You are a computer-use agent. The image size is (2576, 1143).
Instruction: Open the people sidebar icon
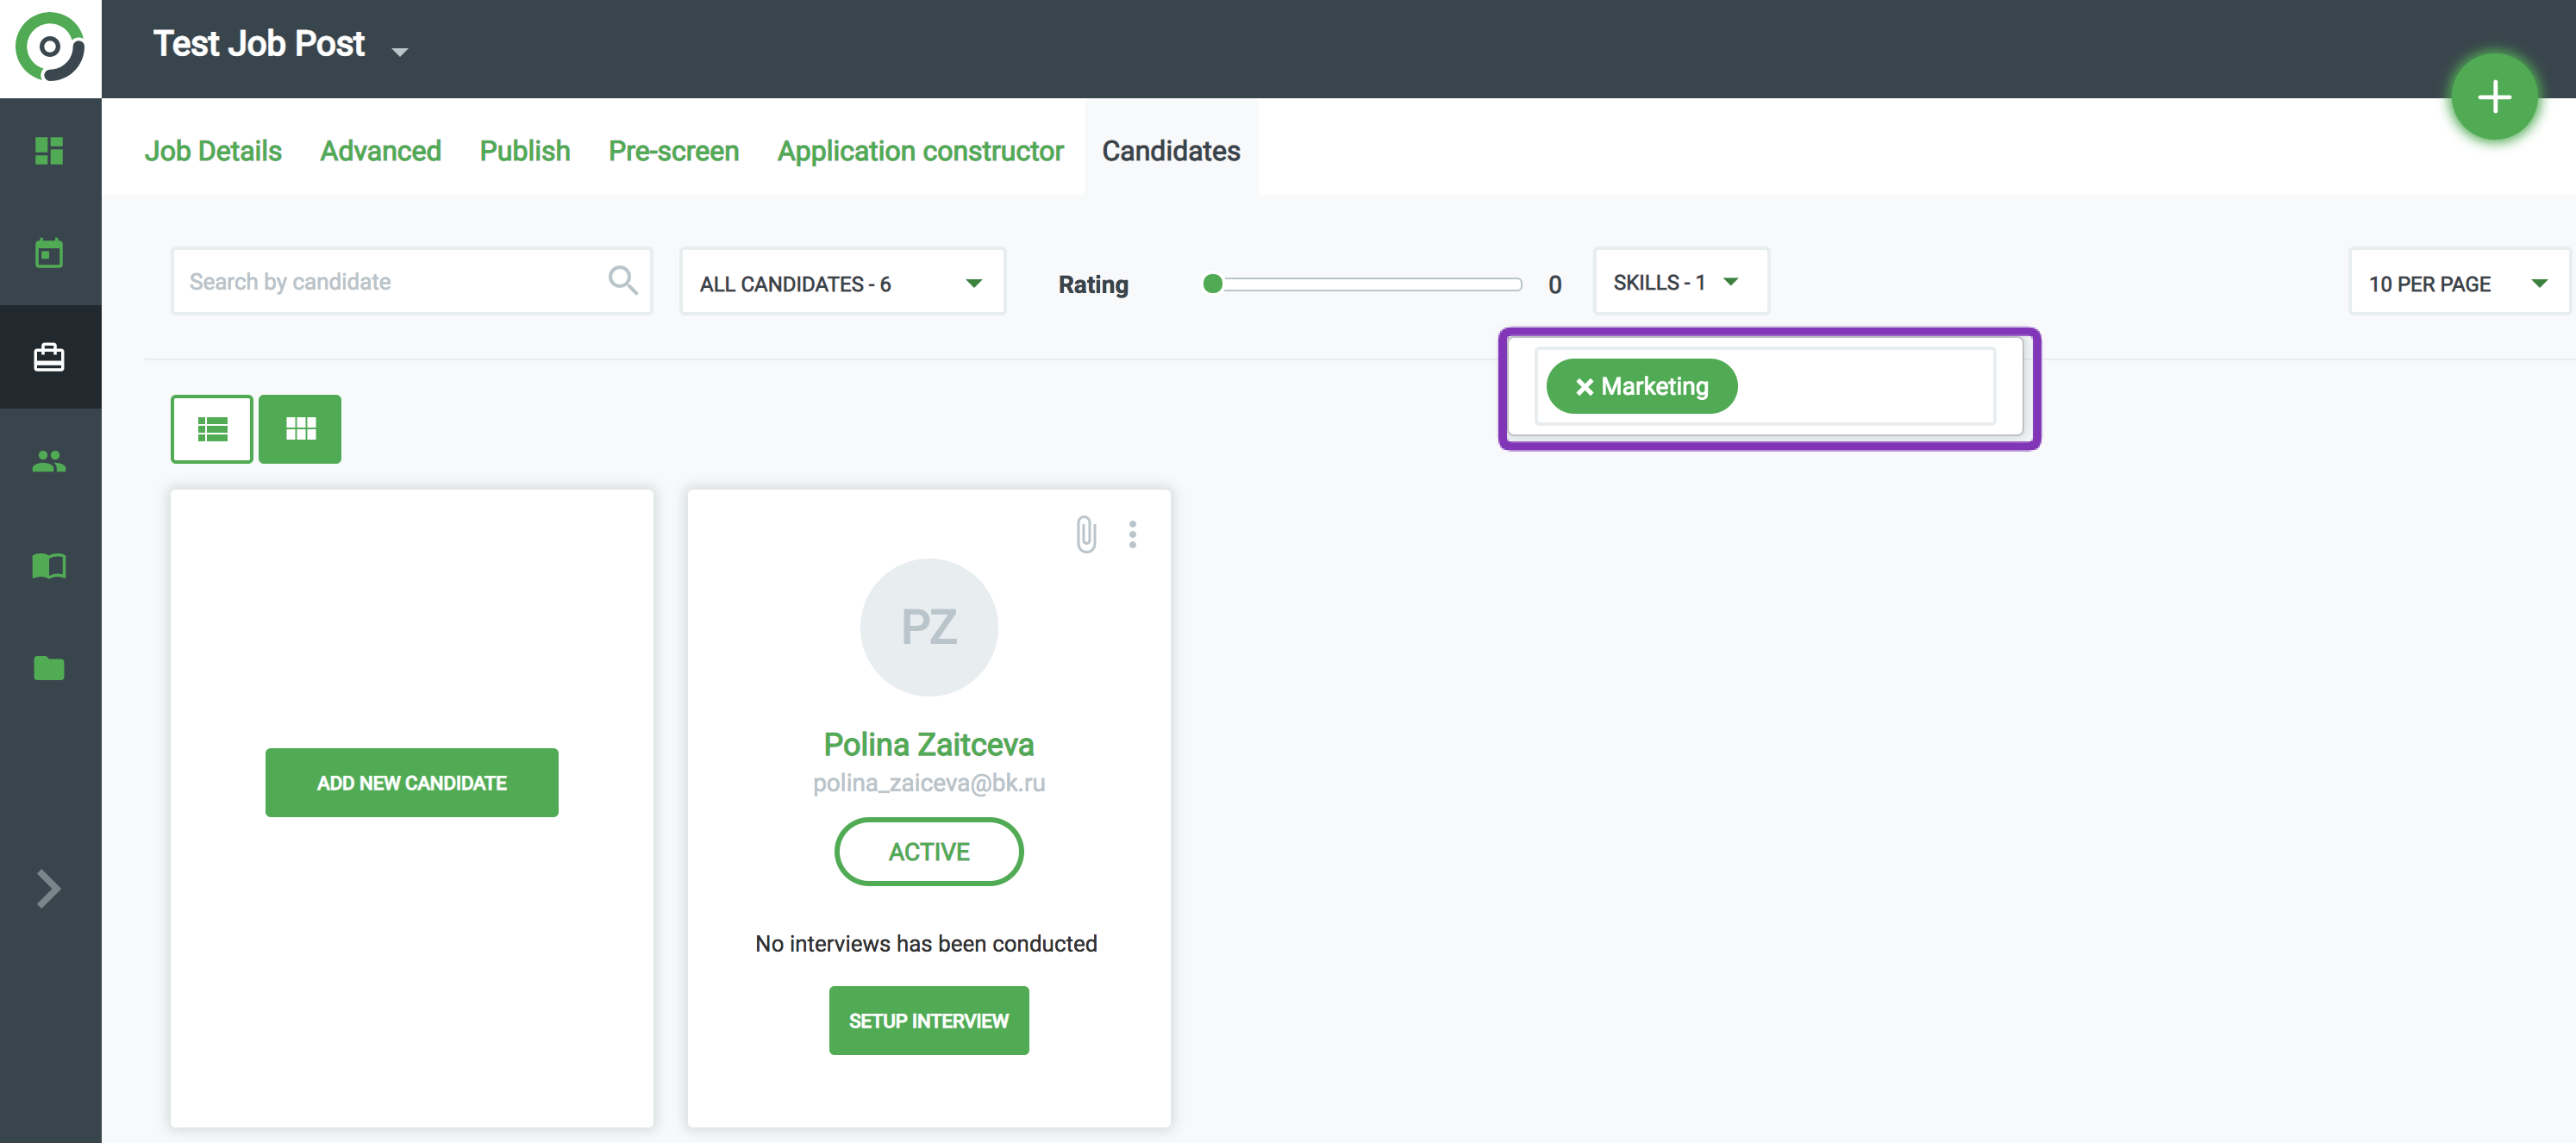click(x=49, y=461)
